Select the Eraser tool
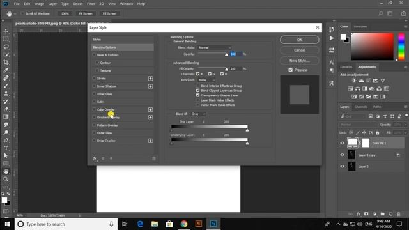 pos(6,109)
